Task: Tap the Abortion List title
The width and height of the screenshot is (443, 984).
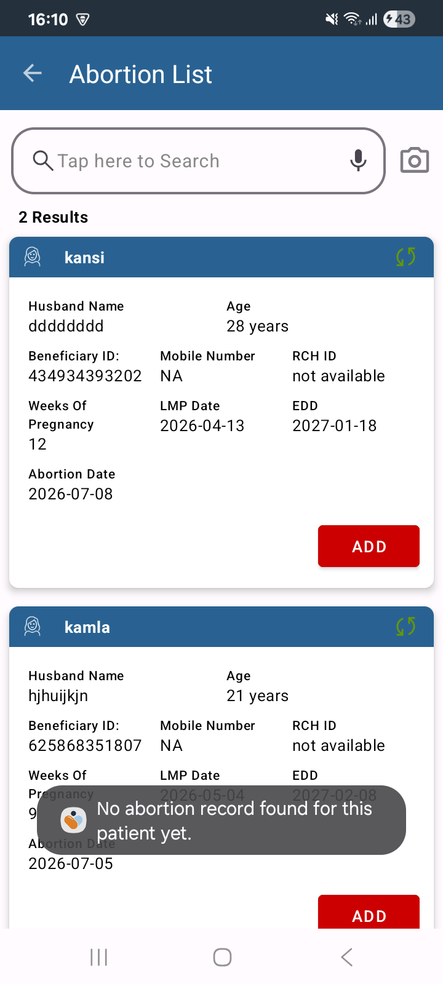Action: [141, 74]
